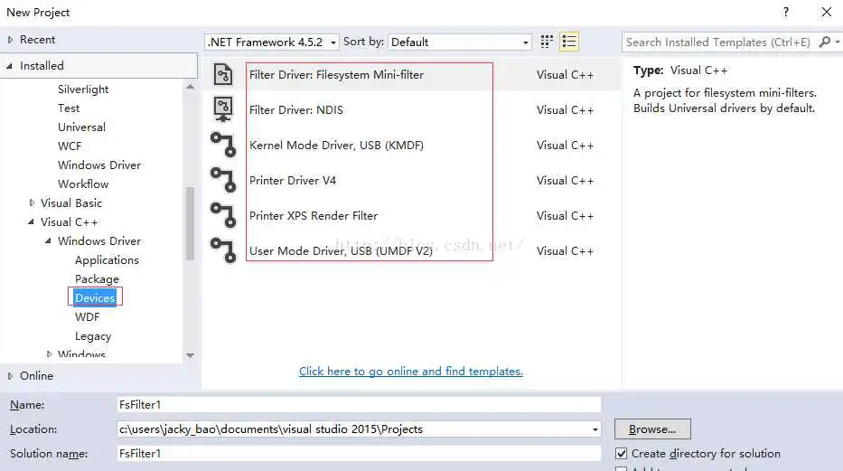Expand the Online section
Viewport: 843px width, 471px height.
[10, 376]
